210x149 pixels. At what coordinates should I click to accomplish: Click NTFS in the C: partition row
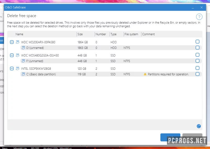click(x=127, y=74)
